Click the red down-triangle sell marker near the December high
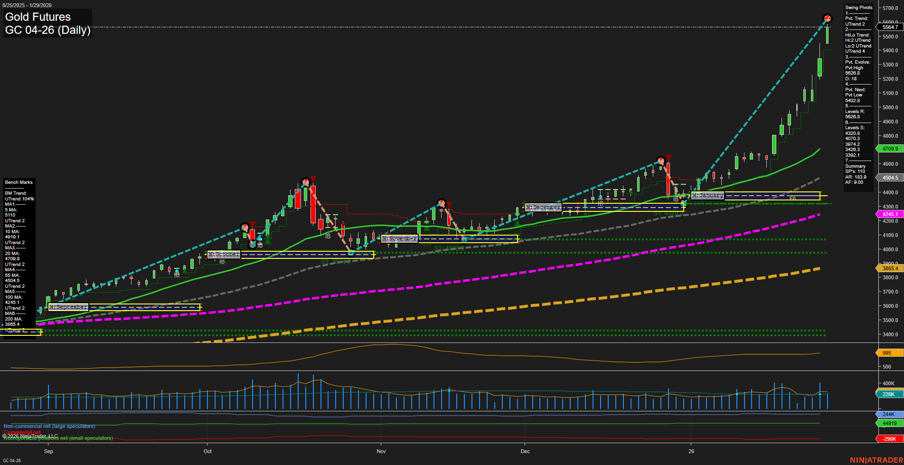 point(669,157)
